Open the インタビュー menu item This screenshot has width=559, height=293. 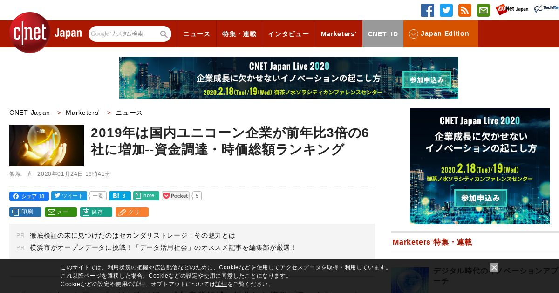pyautogui.click(x=288, y=34)
